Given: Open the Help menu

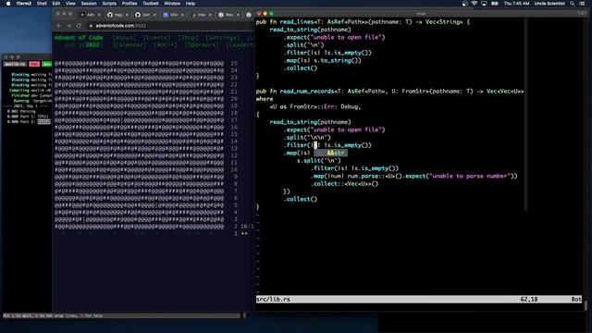Looking at the screenshot, I should (191, 4).
